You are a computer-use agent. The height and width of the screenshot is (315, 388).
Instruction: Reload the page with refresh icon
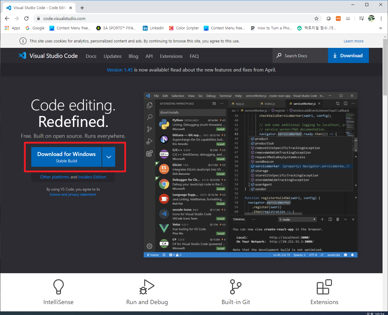26,18
